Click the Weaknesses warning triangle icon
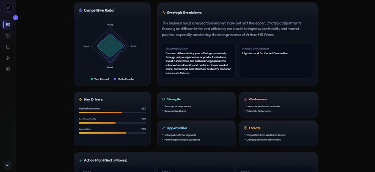375x172 pixels. [x=245, y=99]
